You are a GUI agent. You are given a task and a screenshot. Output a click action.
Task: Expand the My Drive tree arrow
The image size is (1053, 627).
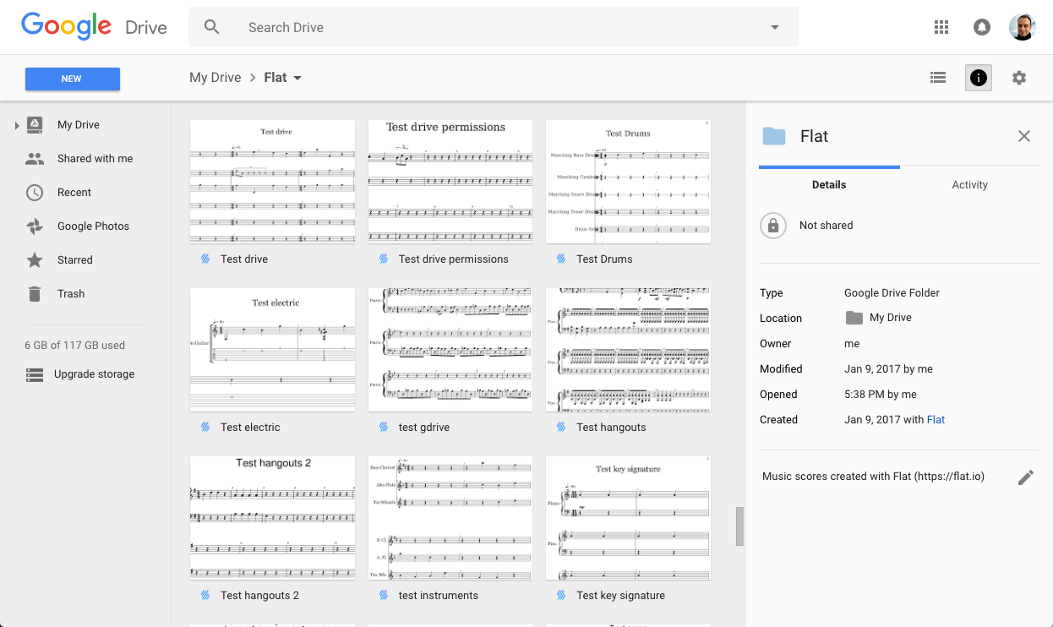(16, 126)
